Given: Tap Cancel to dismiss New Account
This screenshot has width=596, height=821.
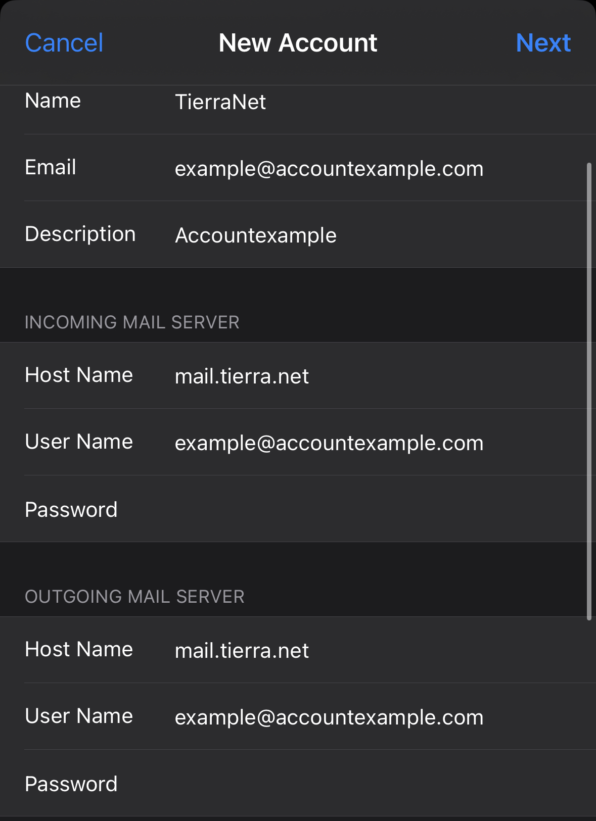Looking at the screenshot, I should (64, 43).
